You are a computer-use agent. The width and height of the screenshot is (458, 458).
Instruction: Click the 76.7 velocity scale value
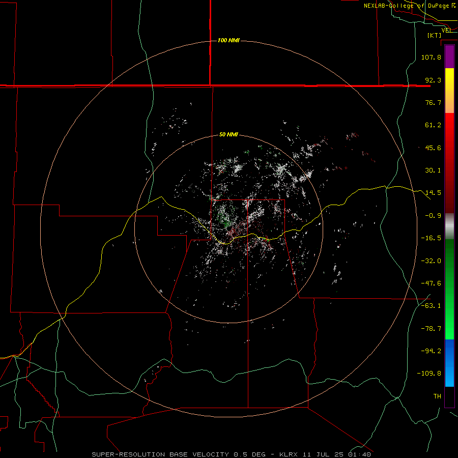433,102
